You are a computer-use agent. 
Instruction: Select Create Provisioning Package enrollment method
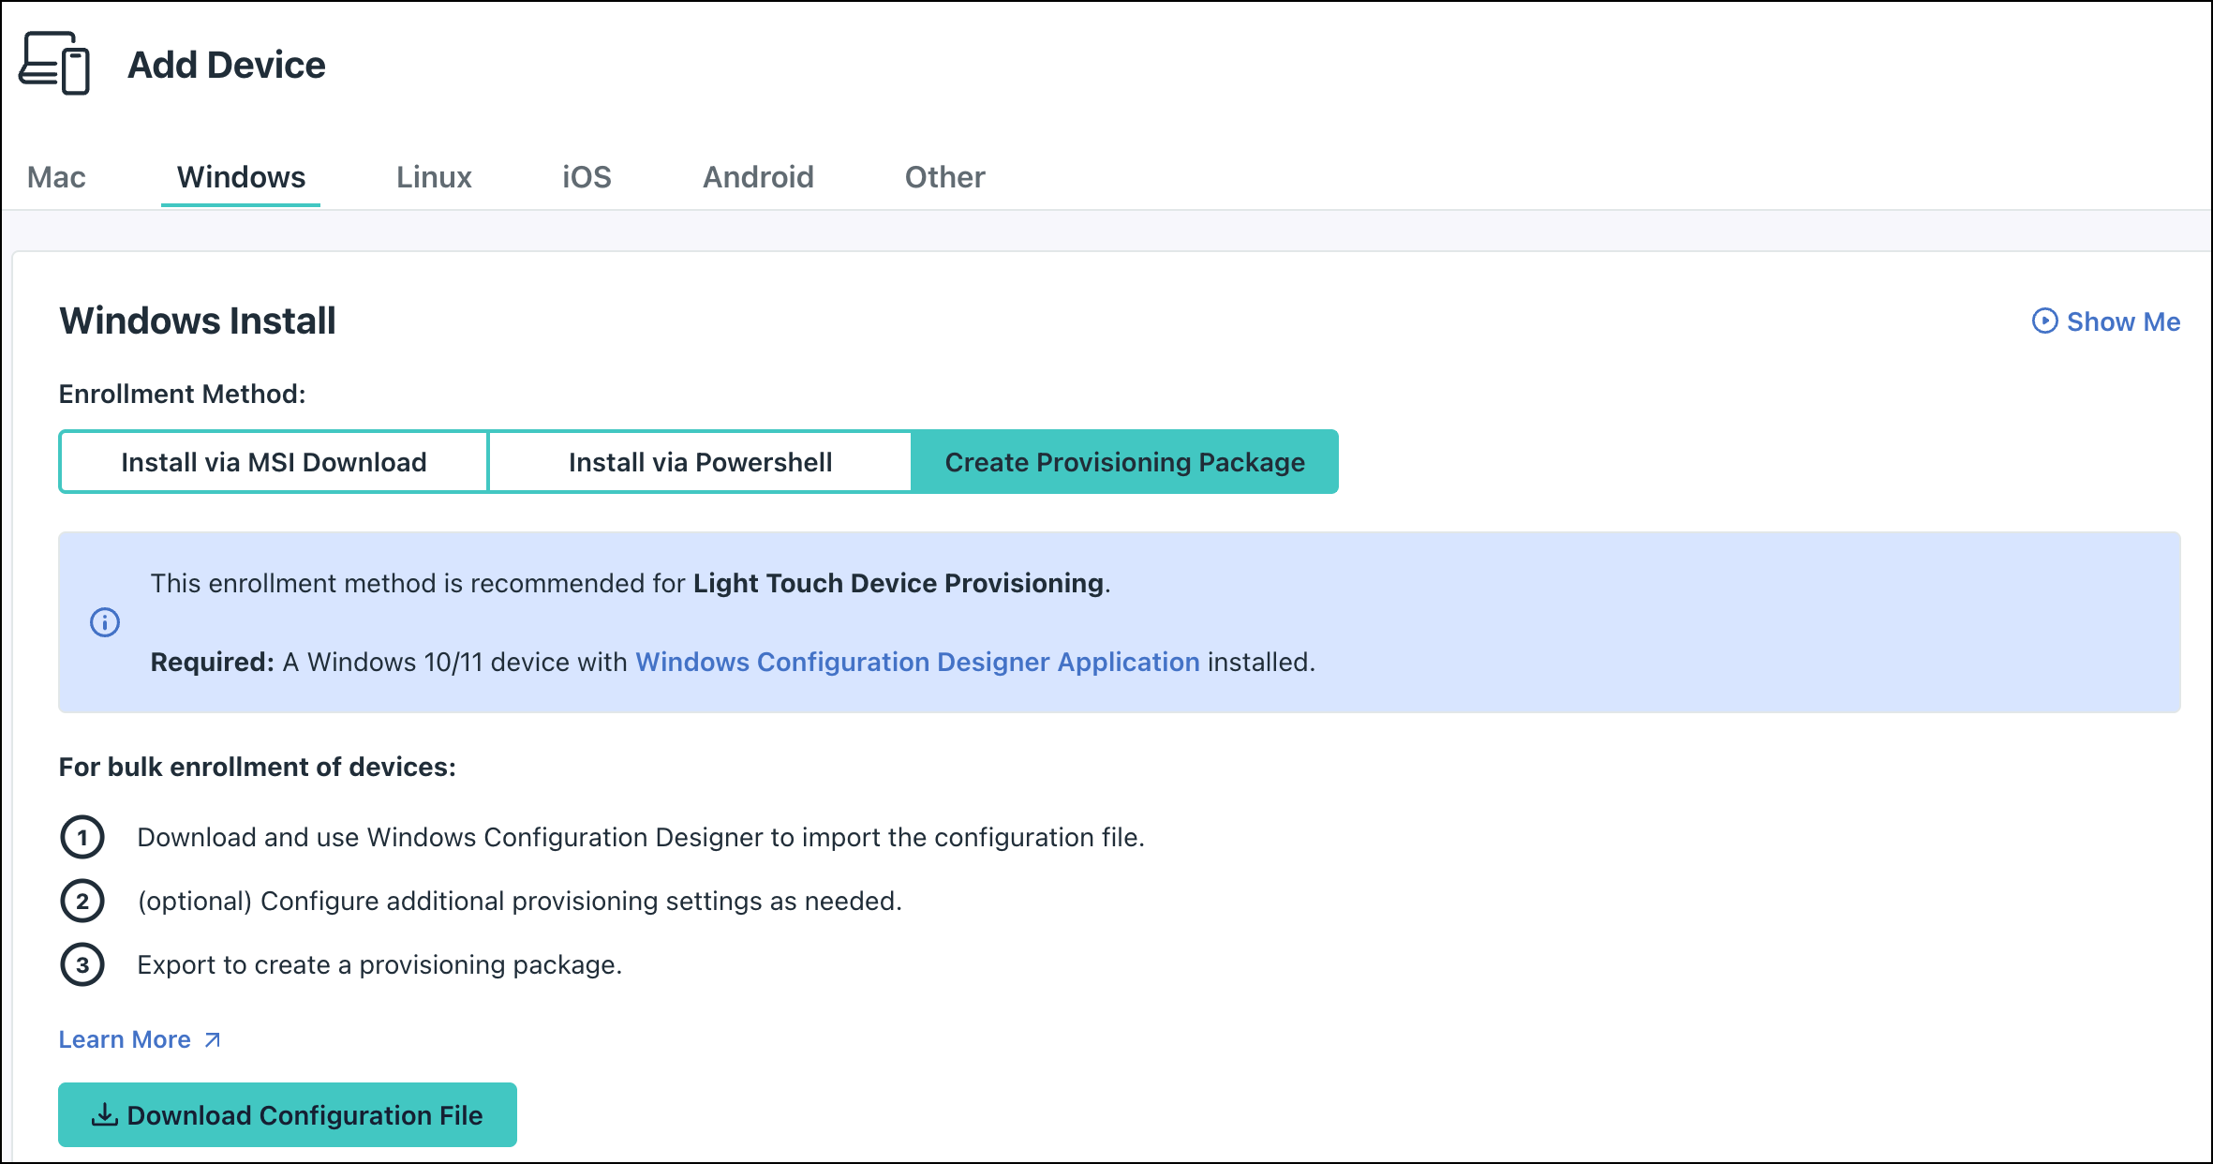(x=1124, y=461)
